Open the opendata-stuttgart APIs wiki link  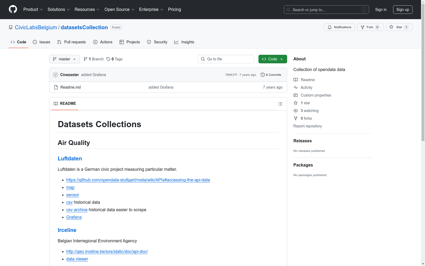138,180
